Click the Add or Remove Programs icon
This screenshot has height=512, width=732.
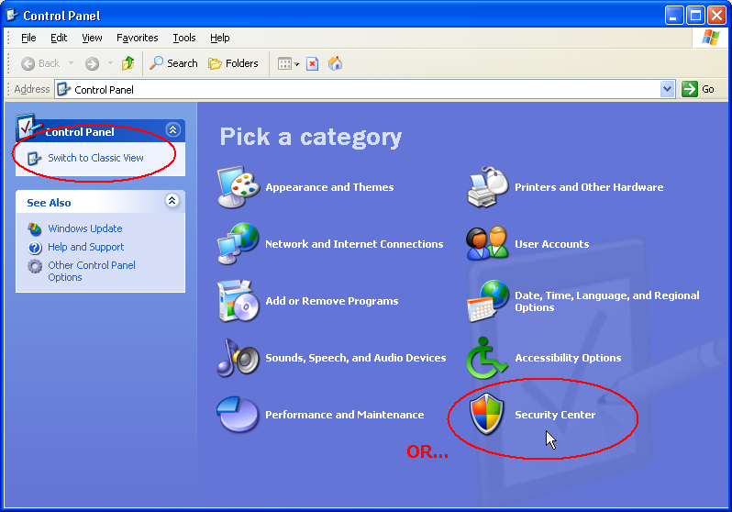coord(238,301)
